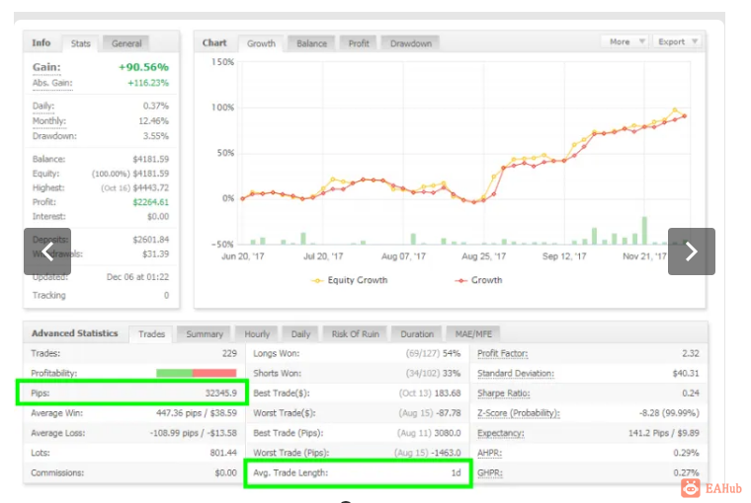
Task: Advance to next image with right arrow
Action: click(x=691, y=251)
